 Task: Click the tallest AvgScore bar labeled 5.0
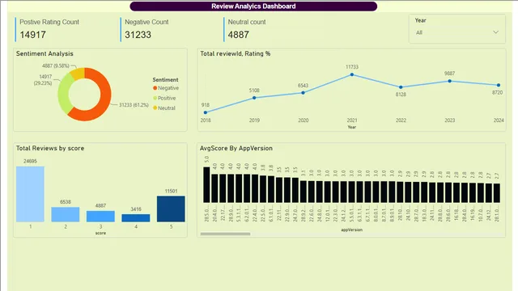pos(206,185)
